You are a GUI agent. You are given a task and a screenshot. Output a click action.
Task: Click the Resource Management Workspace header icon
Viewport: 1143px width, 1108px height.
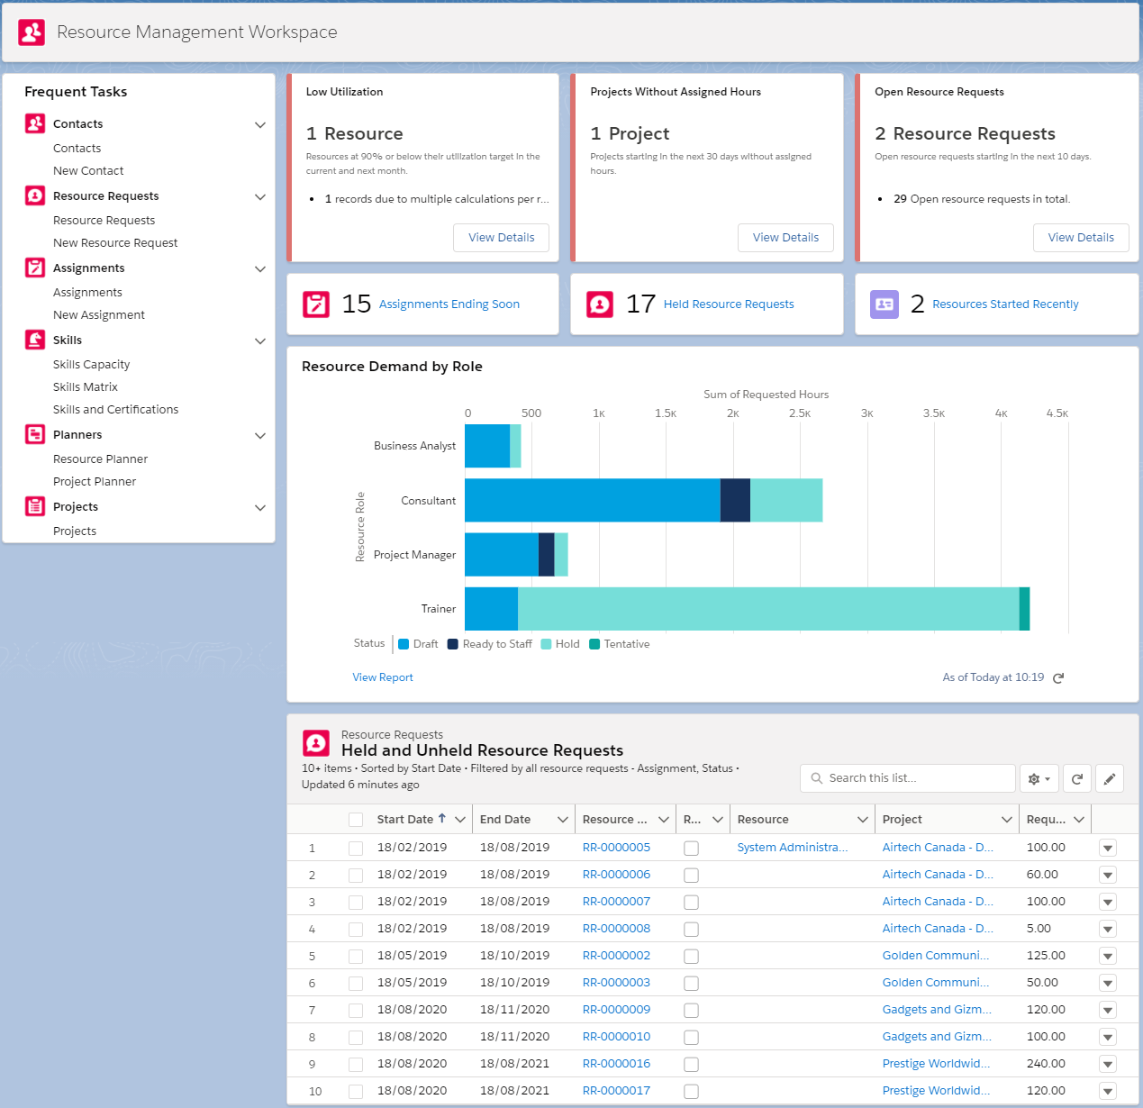pyautogui.click(x=32, y=32)
